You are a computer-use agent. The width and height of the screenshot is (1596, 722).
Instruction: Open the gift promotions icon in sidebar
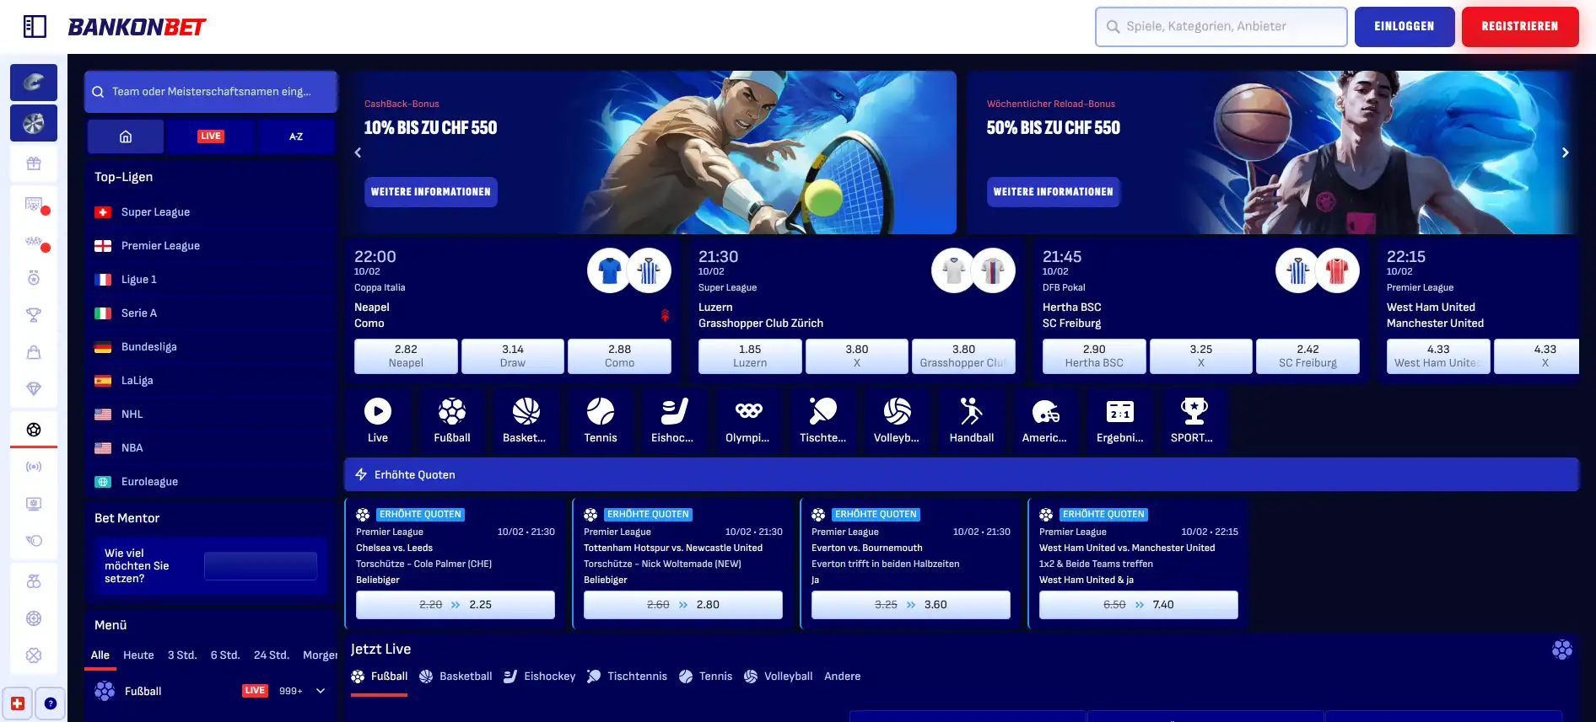point(34,163)
